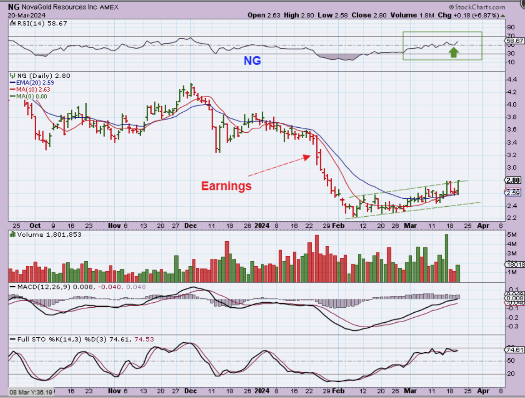Click the Chg +0.18 (+6.87%) value
This screenshot has width=525, height=398.
468,15
